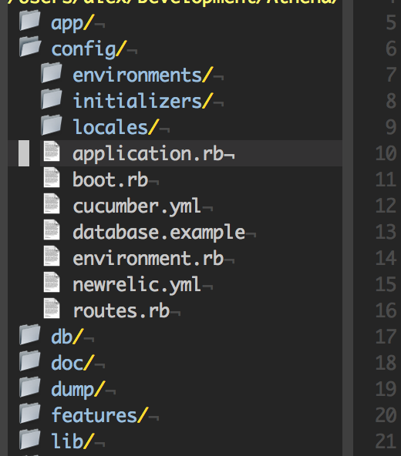Click line number 10 in gutter
This screenshot has width=401, height=456.
(x=386, y=153)
